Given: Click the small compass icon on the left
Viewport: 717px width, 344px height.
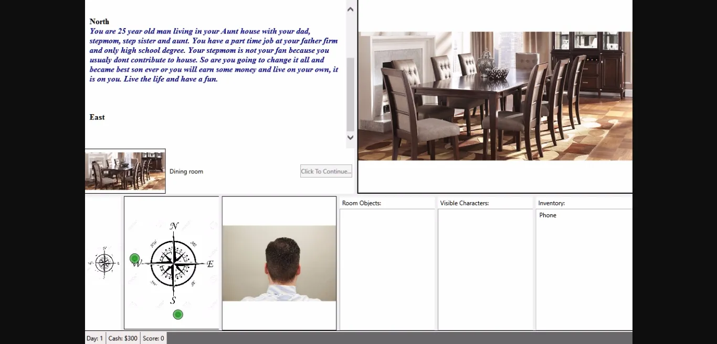Looking at the screenshot, I should (104, 263).
